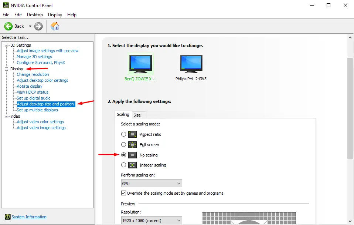Open Adjust desktop color settings
The width and height of the screenshot is (354, 225).
coord(42,80)
